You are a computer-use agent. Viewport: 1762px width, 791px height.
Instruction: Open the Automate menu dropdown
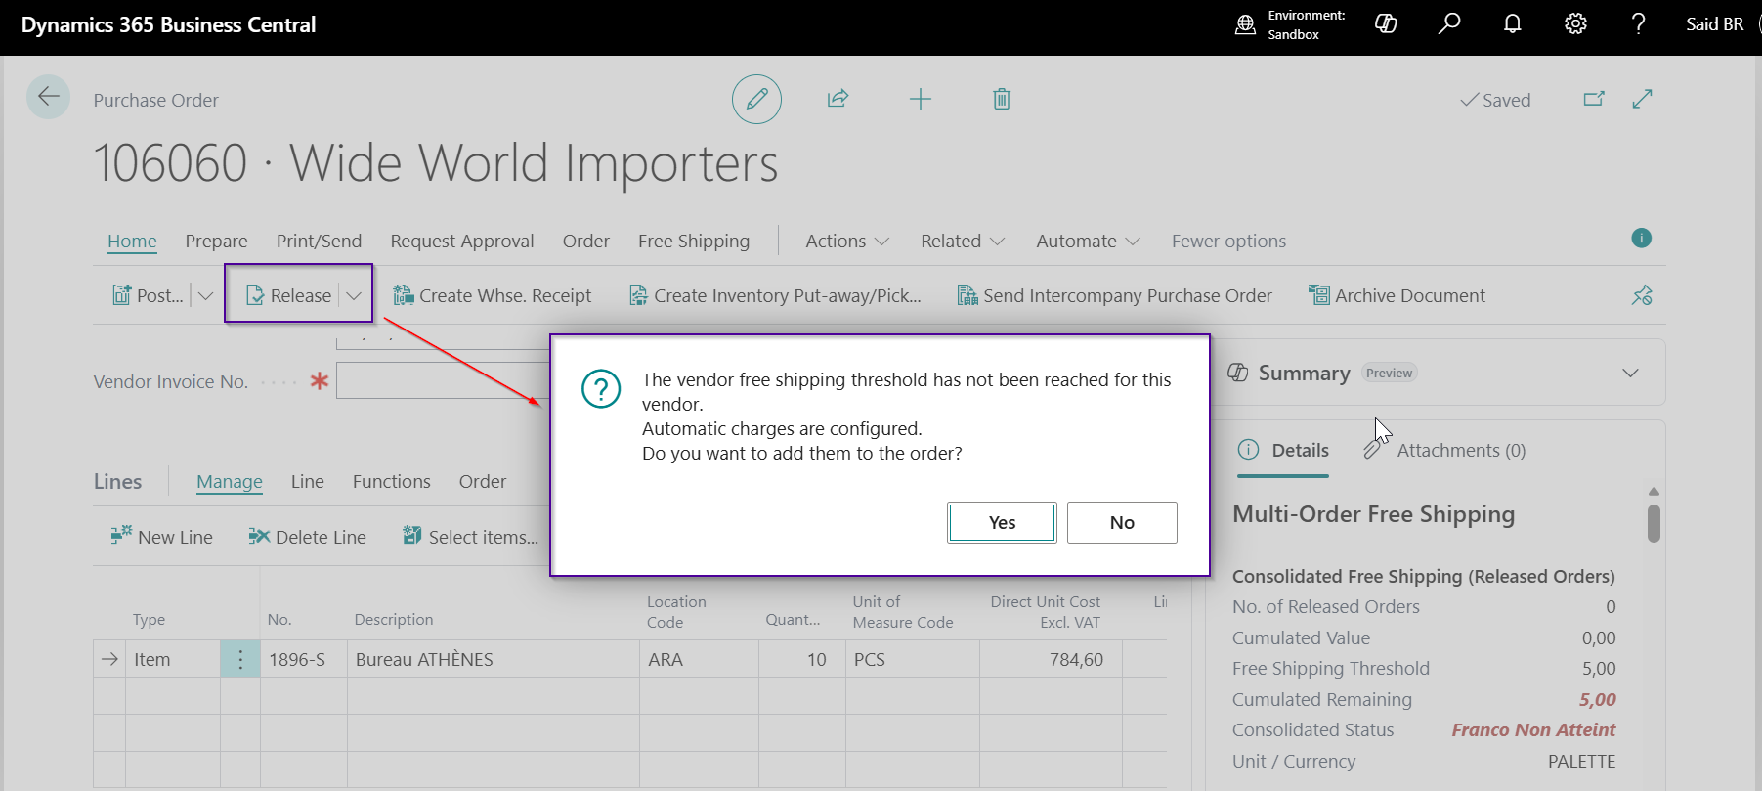click(1088, 241)
